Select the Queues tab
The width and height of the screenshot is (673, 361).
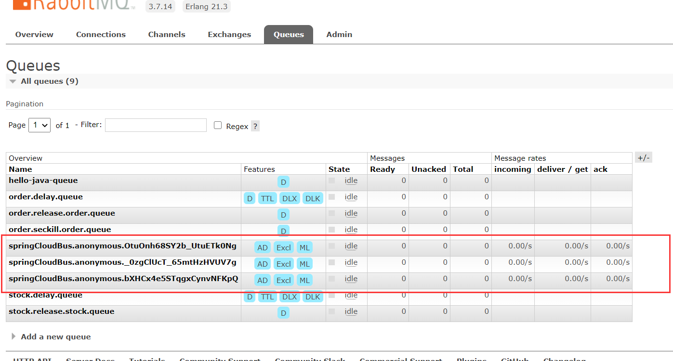(289, 34)
